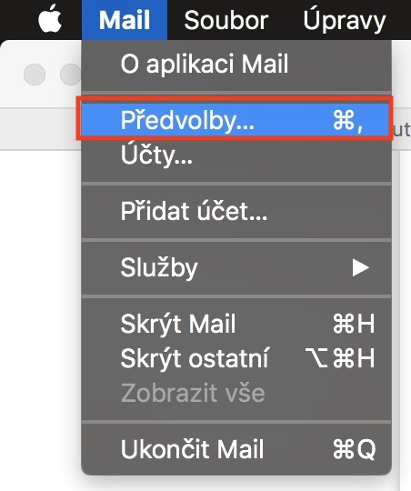Select the Služby menu entry
Image resolution: width=411 pixels, height=491 pixels.
[236, 267]
